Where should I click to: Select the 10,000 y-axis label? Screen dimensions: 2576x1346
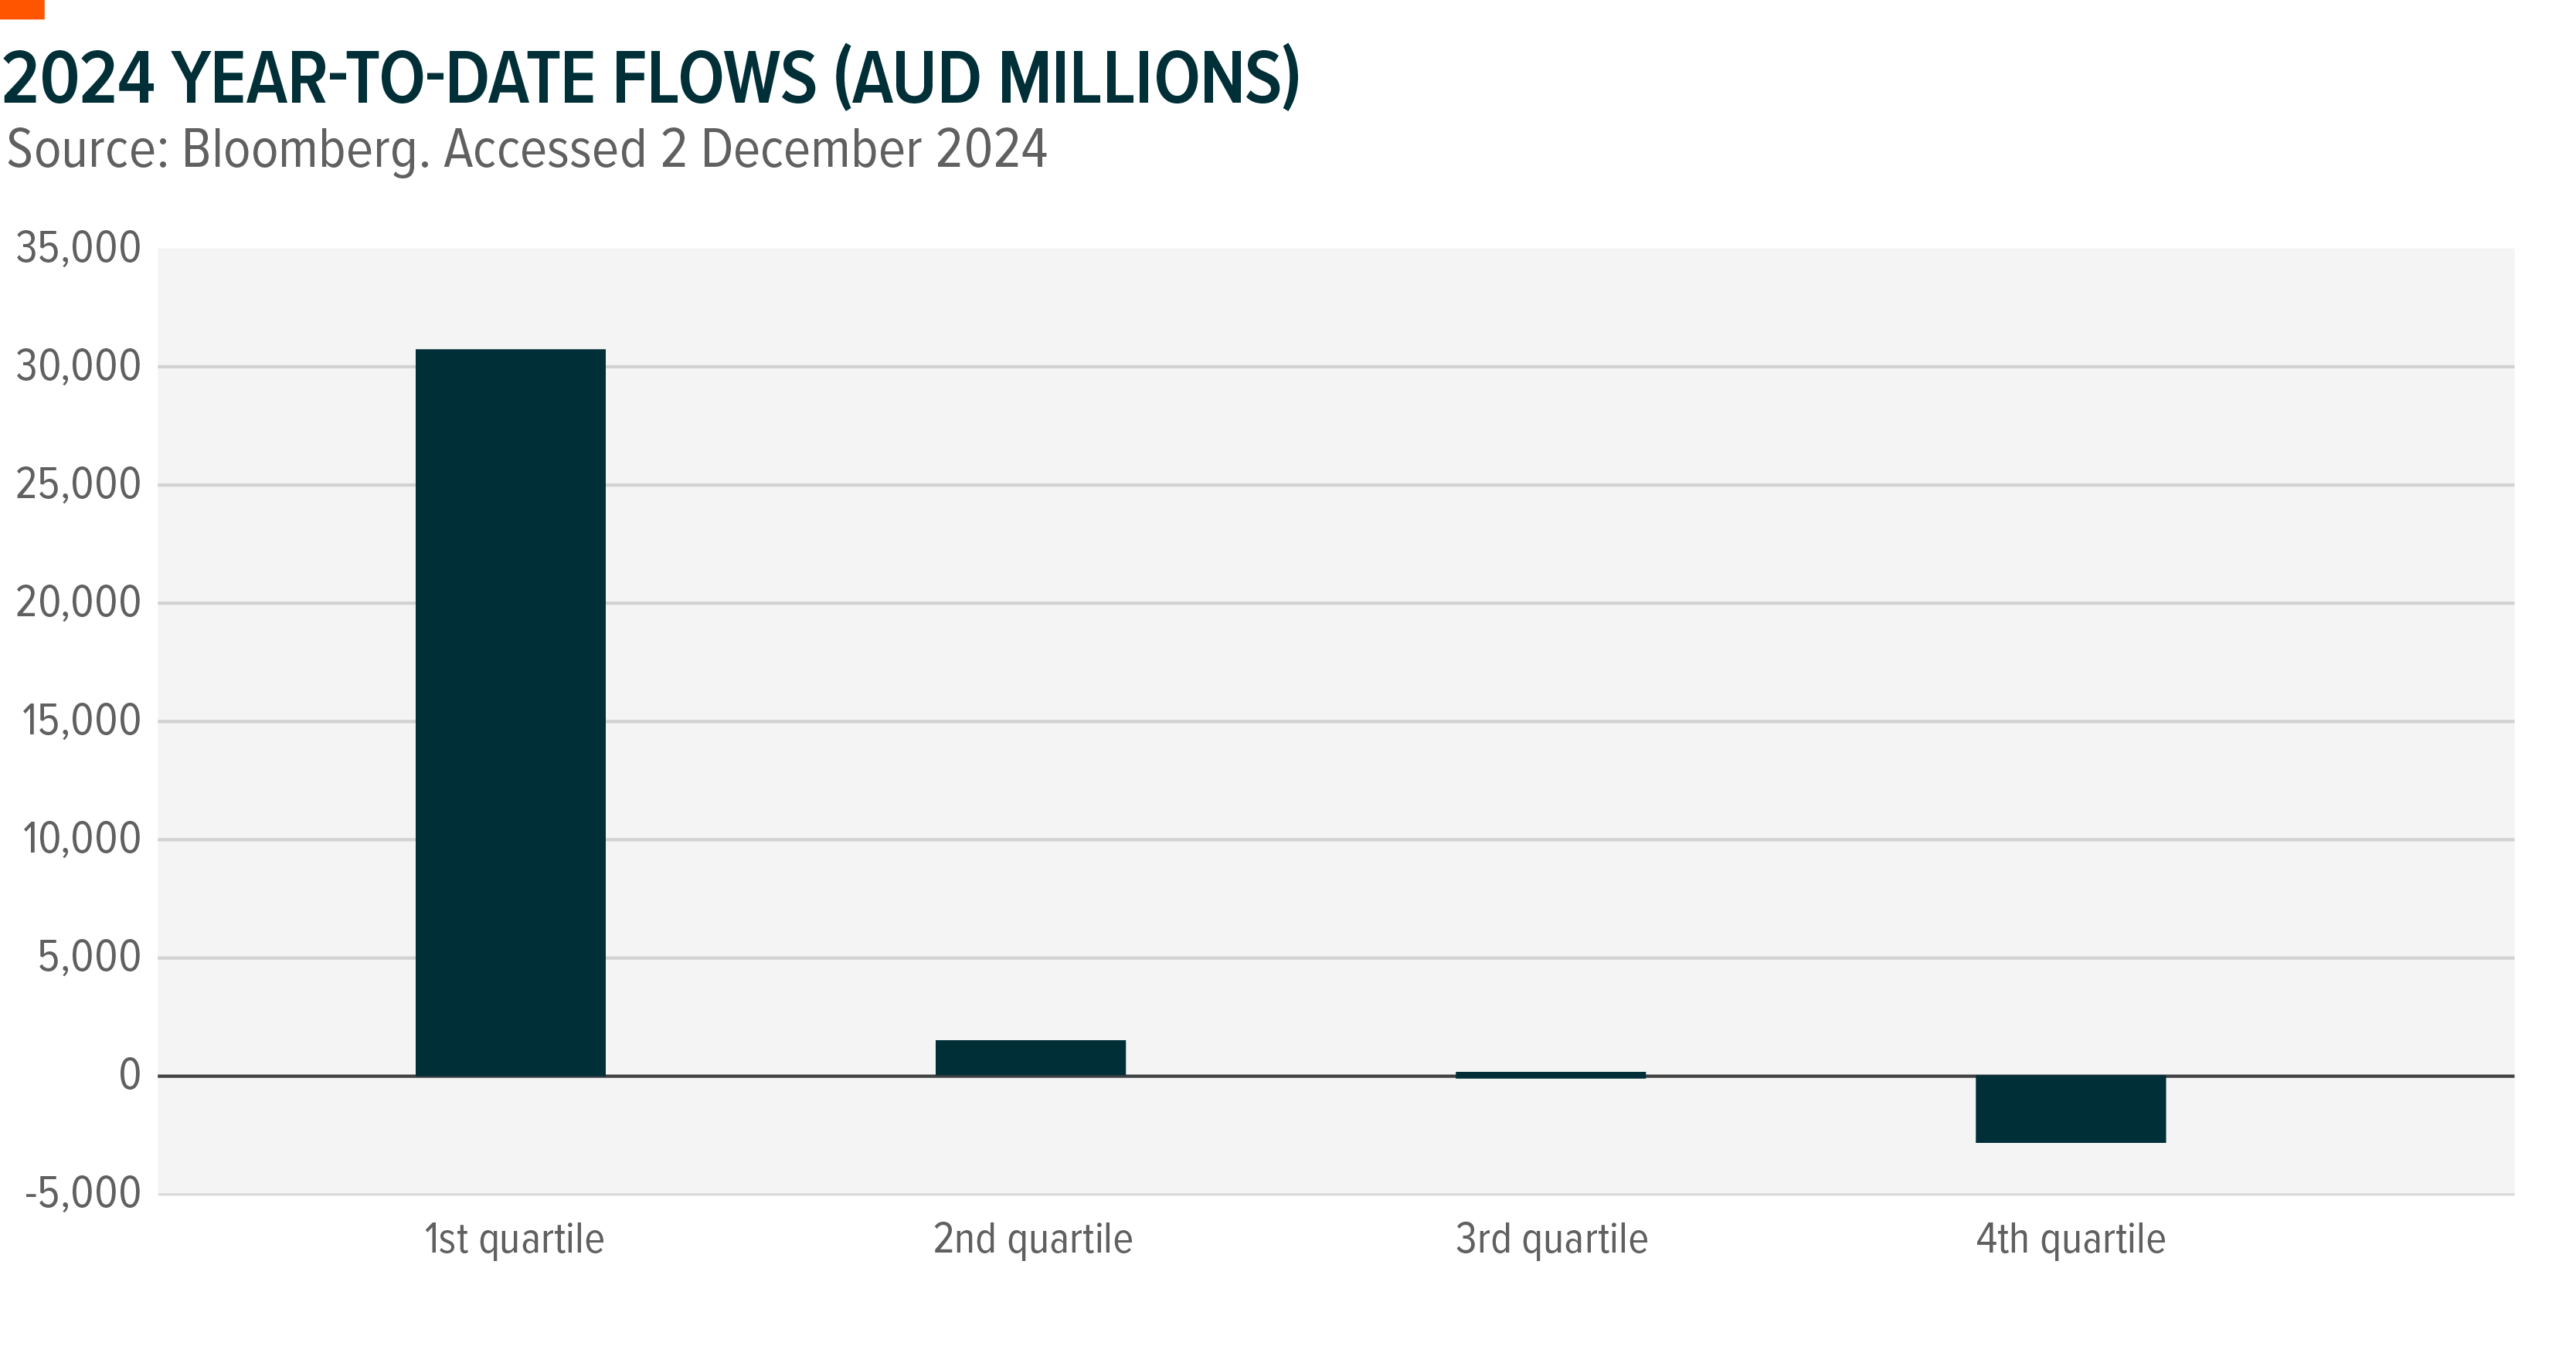tap(81, 839)
